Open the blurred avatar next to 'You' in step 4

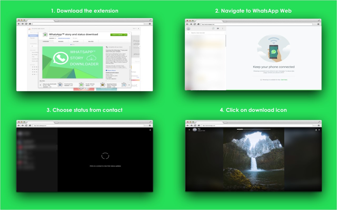click(195, 130)
